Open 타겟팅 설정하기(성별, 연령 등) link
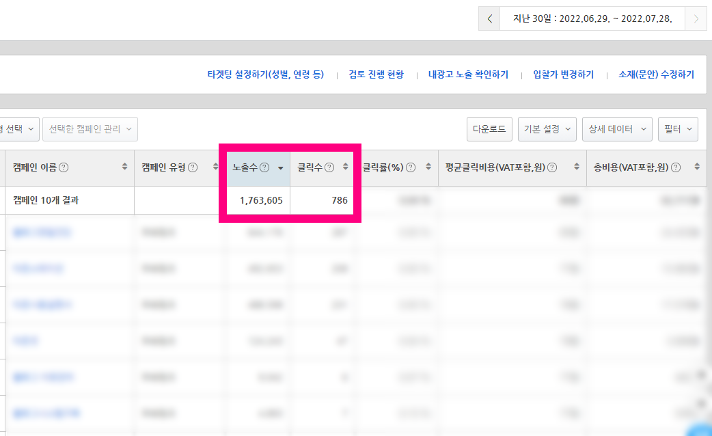 tap(266, 74)
